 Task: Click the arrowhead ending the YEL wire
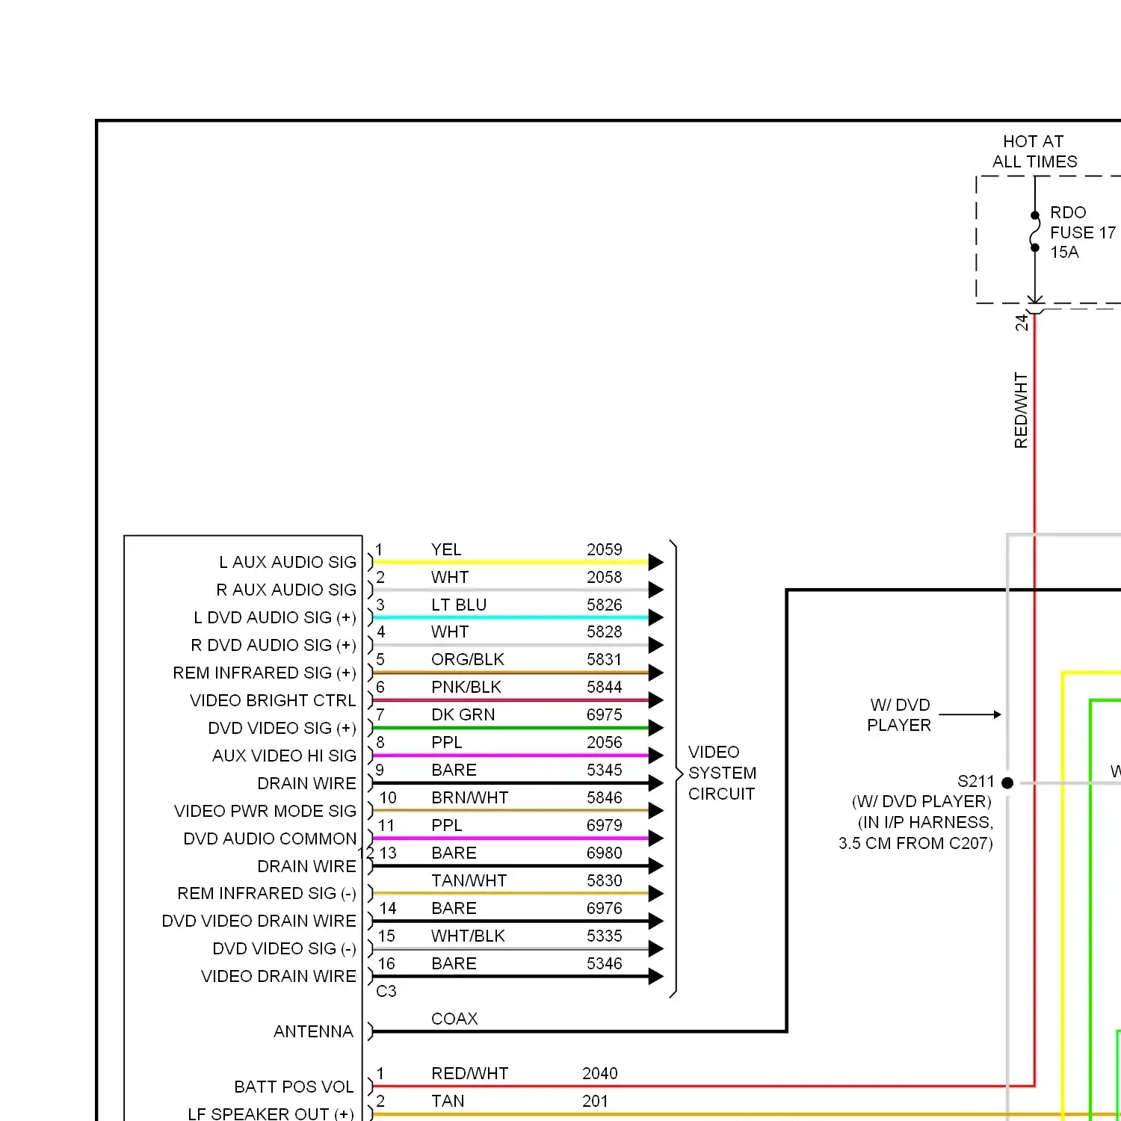tap(655, 562)
